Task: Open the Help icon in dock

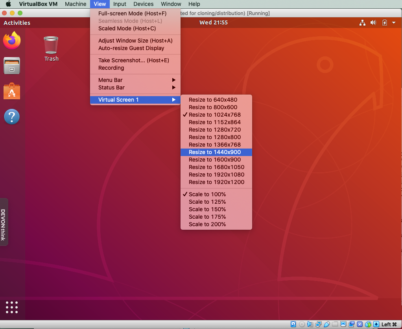Action: click(x=12, y=117)
